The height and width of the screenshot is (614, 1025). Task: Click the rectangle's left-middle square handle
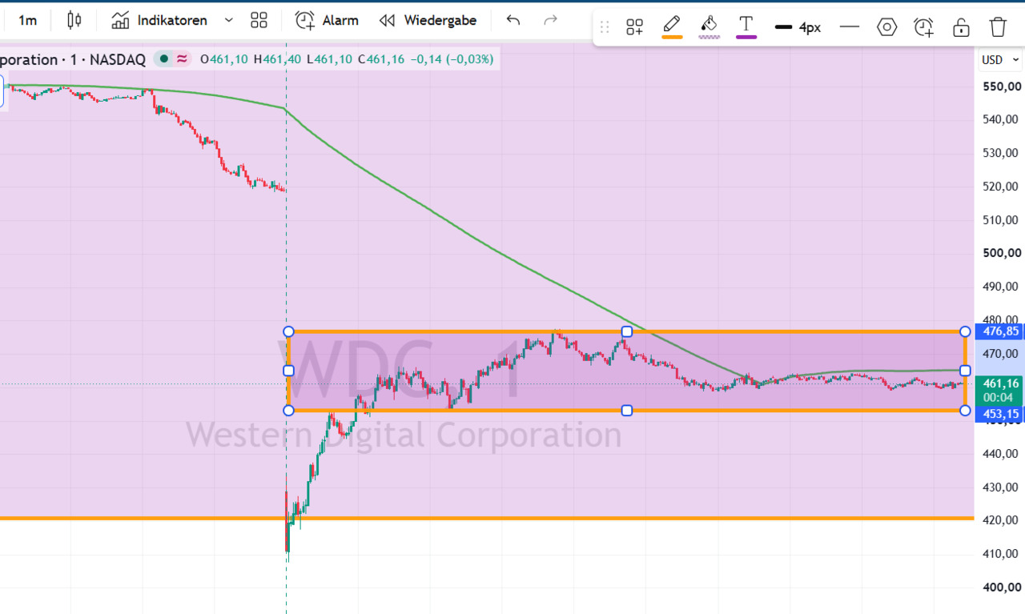(289, 371)
